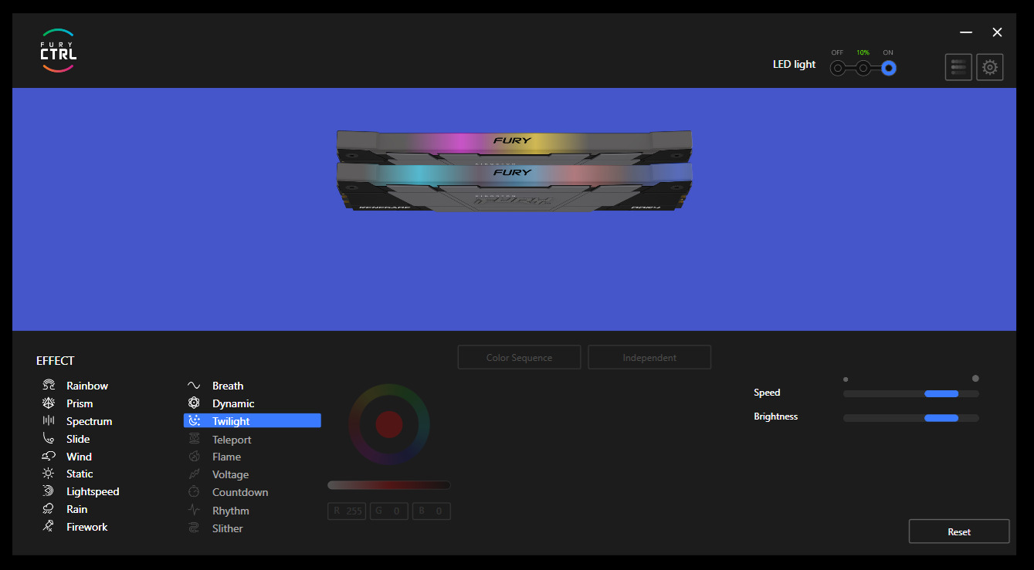This screenshot has height=570, width=1034.
Task: Select the Dynamic effect label
Action: coord(233,403)
